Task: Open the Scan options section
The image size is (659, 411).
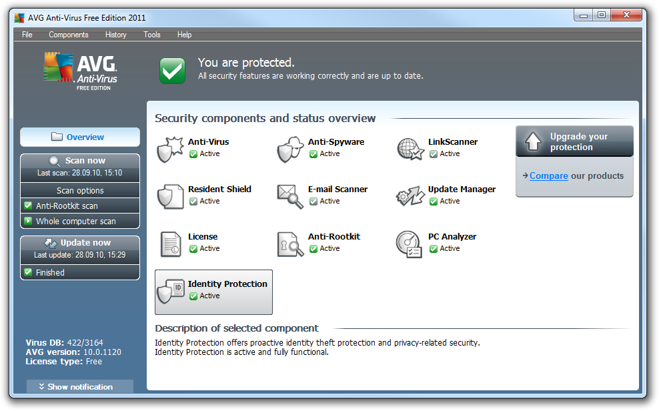Action: click(80, 191)
